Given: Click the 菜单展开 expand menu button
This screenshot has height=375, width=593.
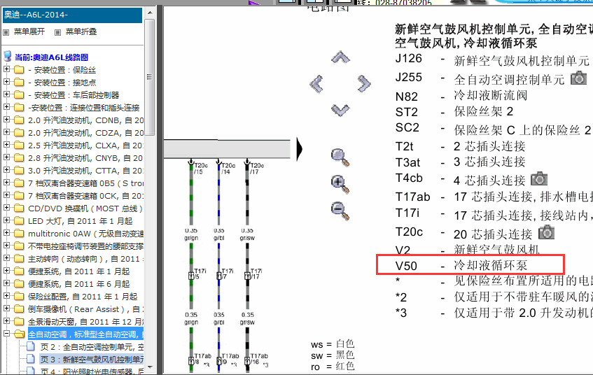Looking at the screenshot, I should 24,31.
